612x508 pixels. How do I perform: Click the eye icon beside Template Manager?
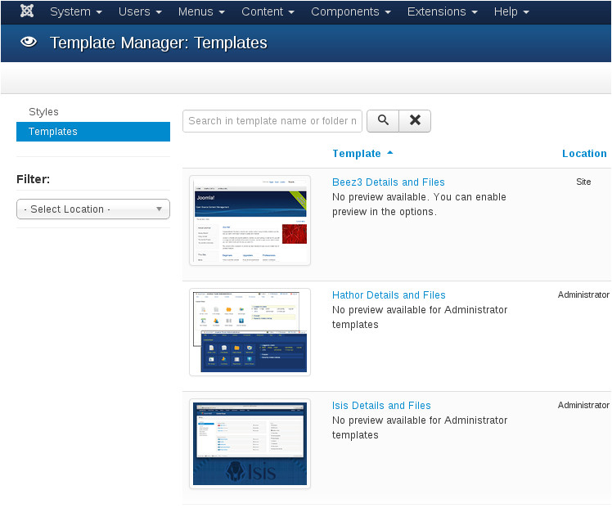pos(29,42)
